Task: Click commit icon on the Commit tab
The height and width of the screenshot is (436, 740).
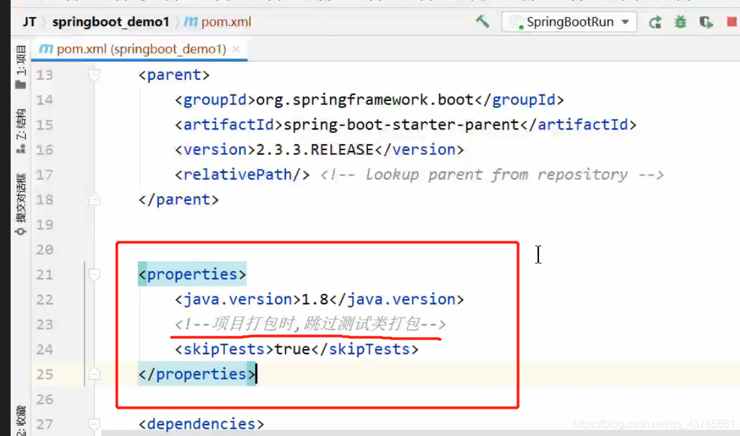Action: pyautogui.click(x=21, y=231)
